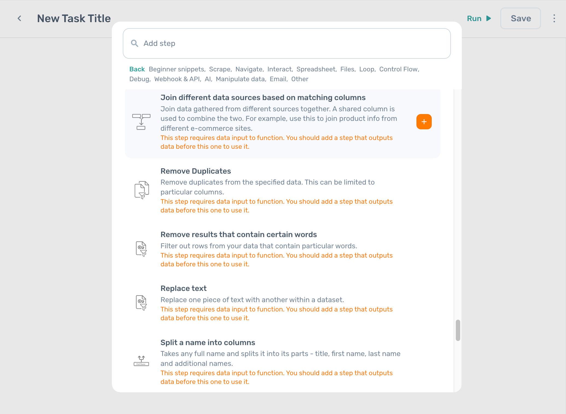Viewport: 566px width, 414px height.
Task: Select the Loop category
Action: 367,69
